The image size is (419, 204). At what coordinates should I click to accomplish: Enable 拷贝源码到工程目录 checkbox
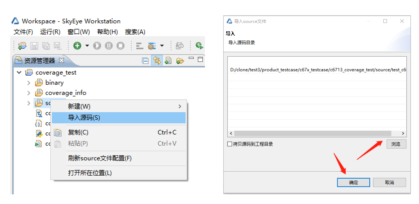(x=230, y=144)
